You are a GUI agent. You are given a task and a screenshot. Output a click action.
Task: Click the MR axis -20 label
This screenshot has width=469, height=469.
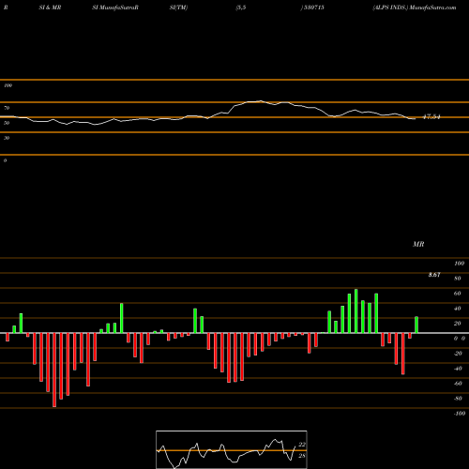[458, 354]
